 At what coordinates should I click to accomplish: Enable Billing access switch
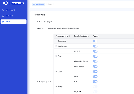[x=95, y=87]
